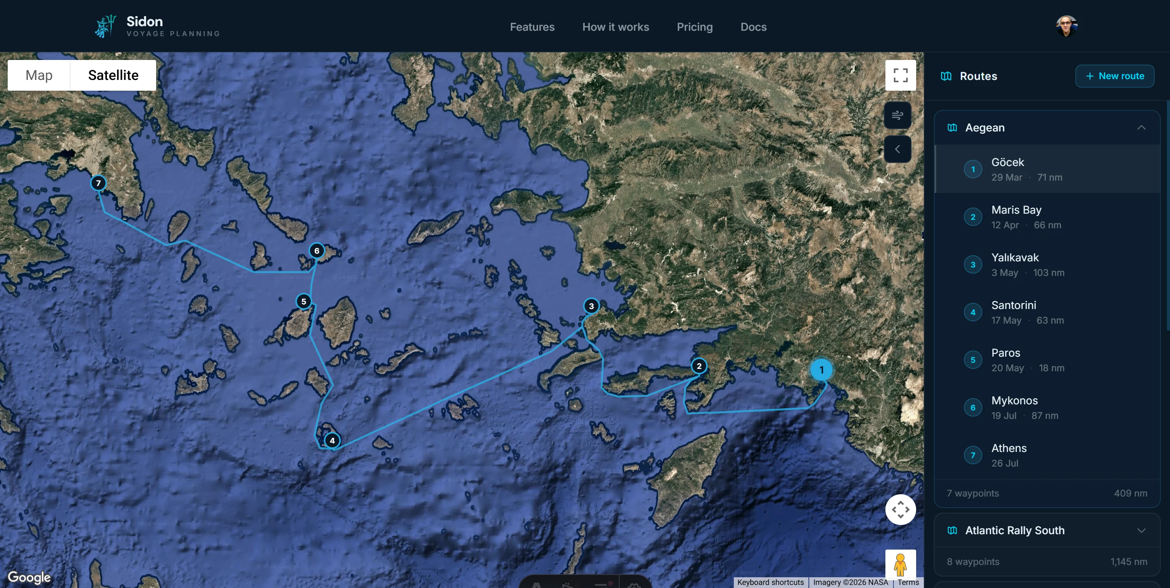Expand the Atlantic Rally South route

click(x=1142, y=530)
